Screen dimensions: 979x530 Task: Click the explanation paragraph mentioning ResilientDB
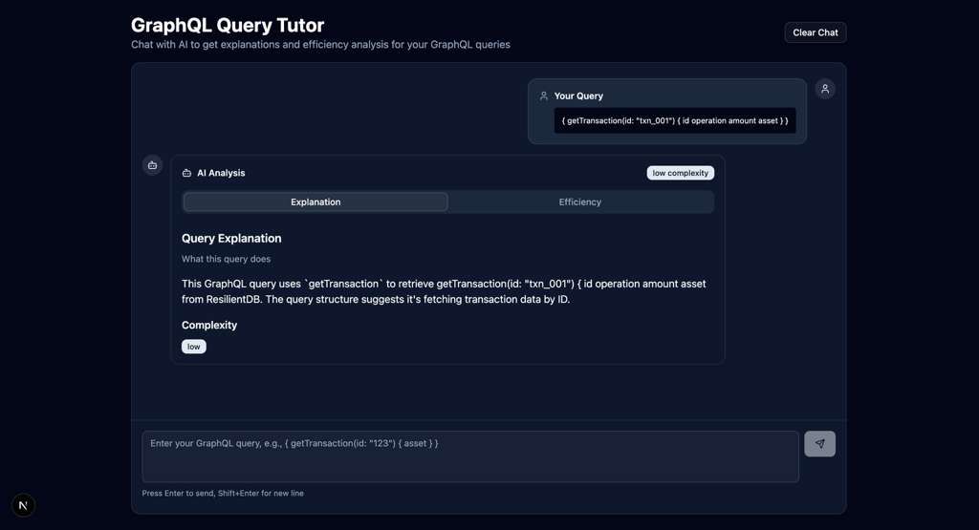(x=444, y=291)
